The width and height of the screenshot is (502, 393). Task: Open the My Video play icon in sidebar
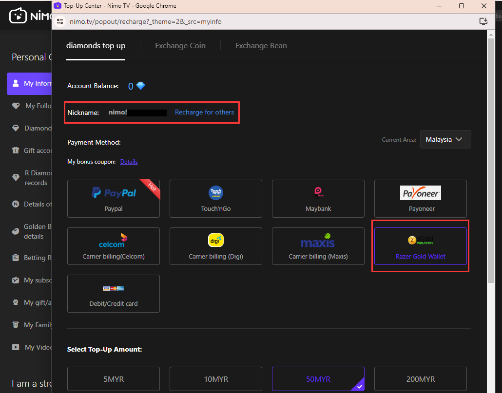coord(16,347)
